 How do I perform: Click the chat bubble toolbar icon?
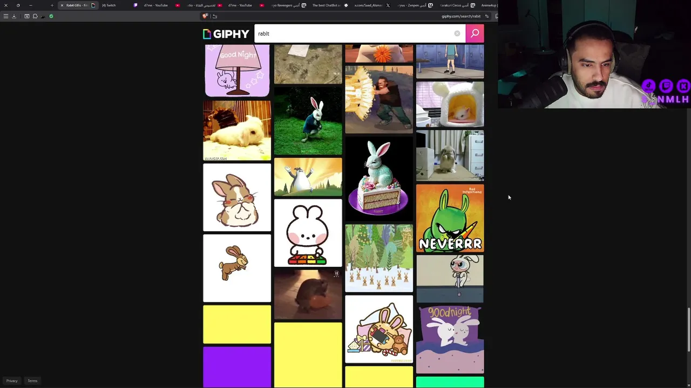pyautogui.click(x=35, y=16)
